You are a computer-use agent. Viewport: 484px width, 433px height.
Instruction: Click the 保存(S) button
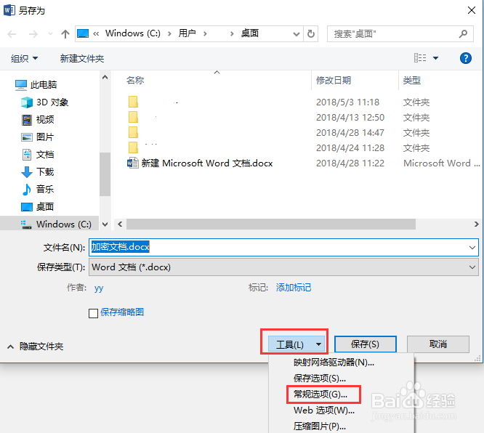tap(366, 344)
